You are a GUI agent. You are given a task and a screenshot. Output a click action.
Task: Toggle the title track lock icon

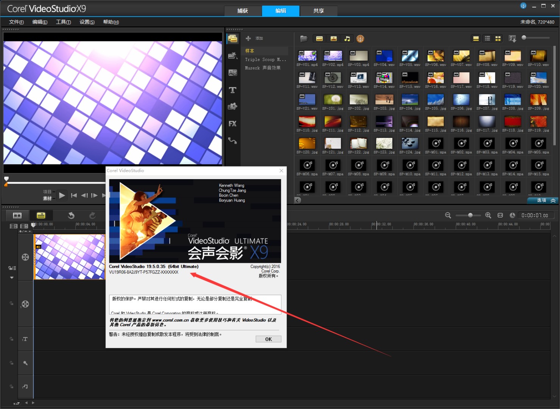(x=11, y=339)
